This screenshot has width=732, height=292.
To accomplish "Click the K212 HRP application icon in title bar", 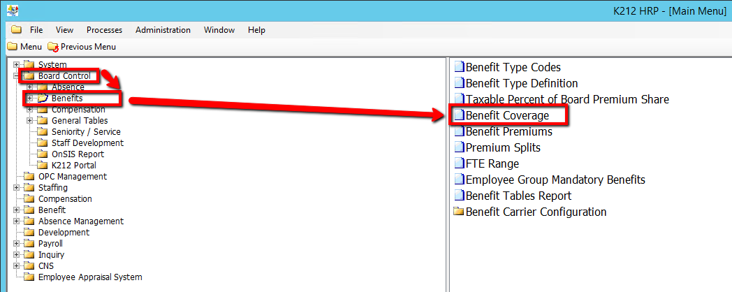I will tap(12, 11).
